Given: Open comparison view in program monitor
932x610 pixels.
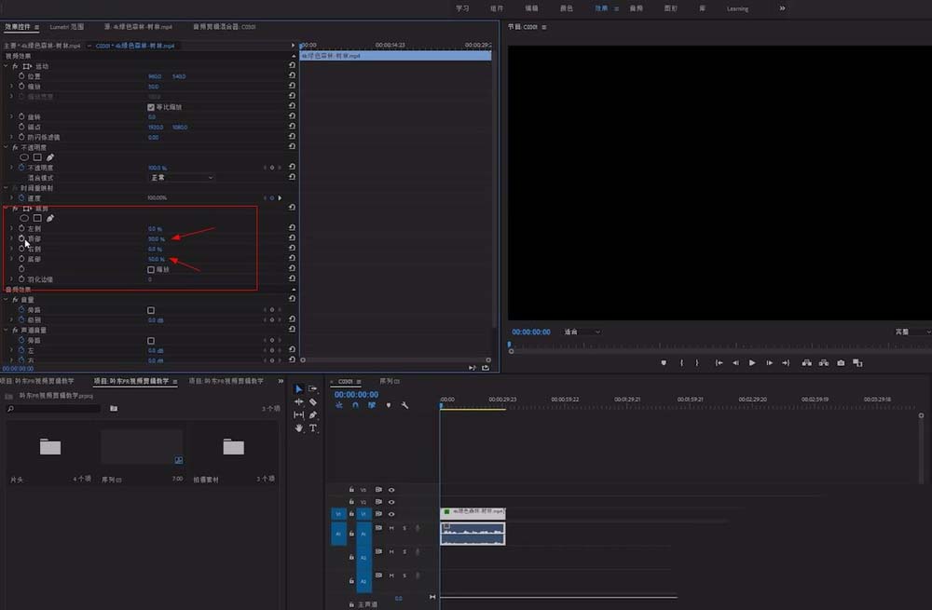Looking at the screenshot, I should (857, 363).
